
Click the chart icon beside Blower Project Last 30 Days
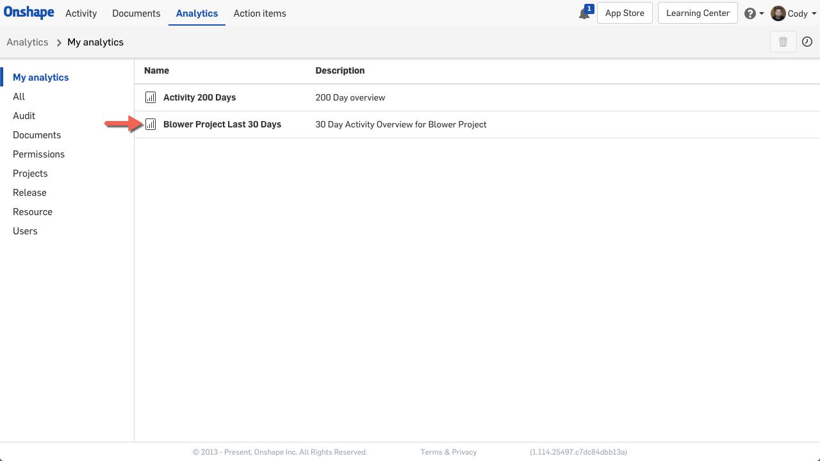click(151, 124)
